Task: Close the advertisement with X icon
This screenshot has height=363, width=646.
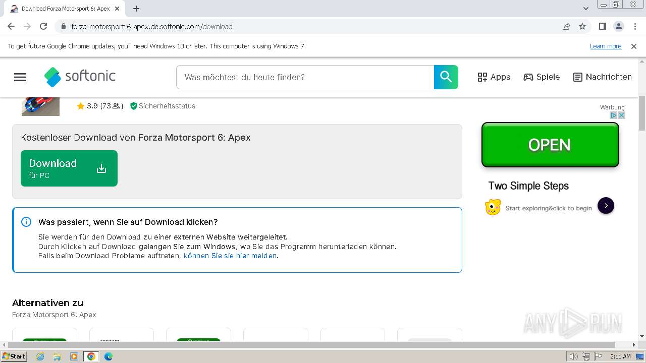Action: (x=622, y=115)
